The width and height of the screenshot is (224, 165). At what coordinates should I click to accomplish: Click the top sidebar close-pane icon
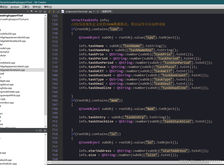[x=45, y=12]
